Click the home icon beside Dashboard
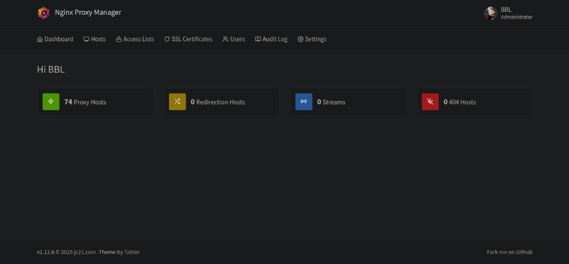569x264 pixels. point(40,39)
